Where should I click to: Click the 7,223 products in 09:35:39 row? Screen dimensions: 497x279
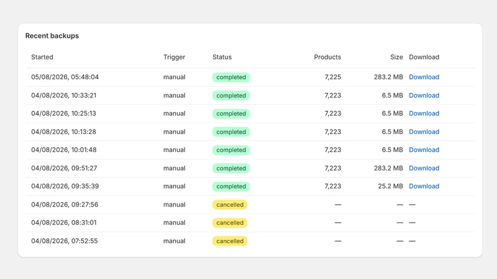pos(333,187)
